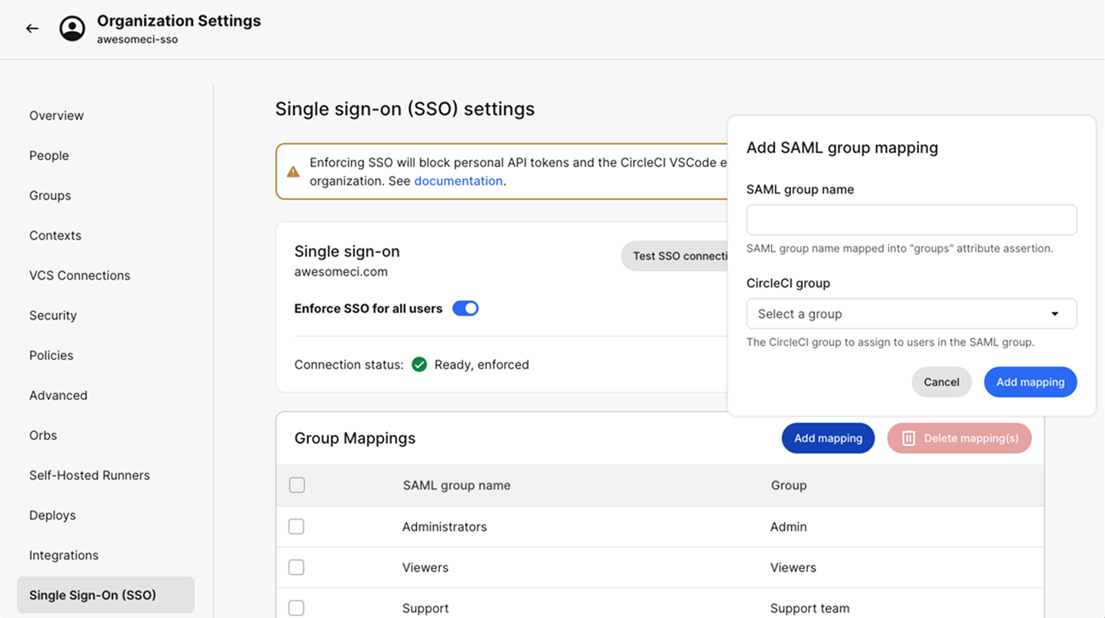Image resolution: width=1105 pixels, height=618 pixels.
Task: Tick the checkbox for Support row
Action: tap(296, 608)
